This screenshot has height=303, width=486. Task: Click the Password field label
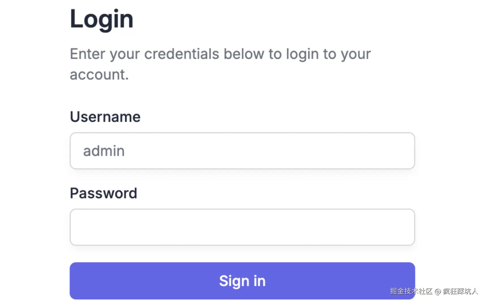click(103, 193)
